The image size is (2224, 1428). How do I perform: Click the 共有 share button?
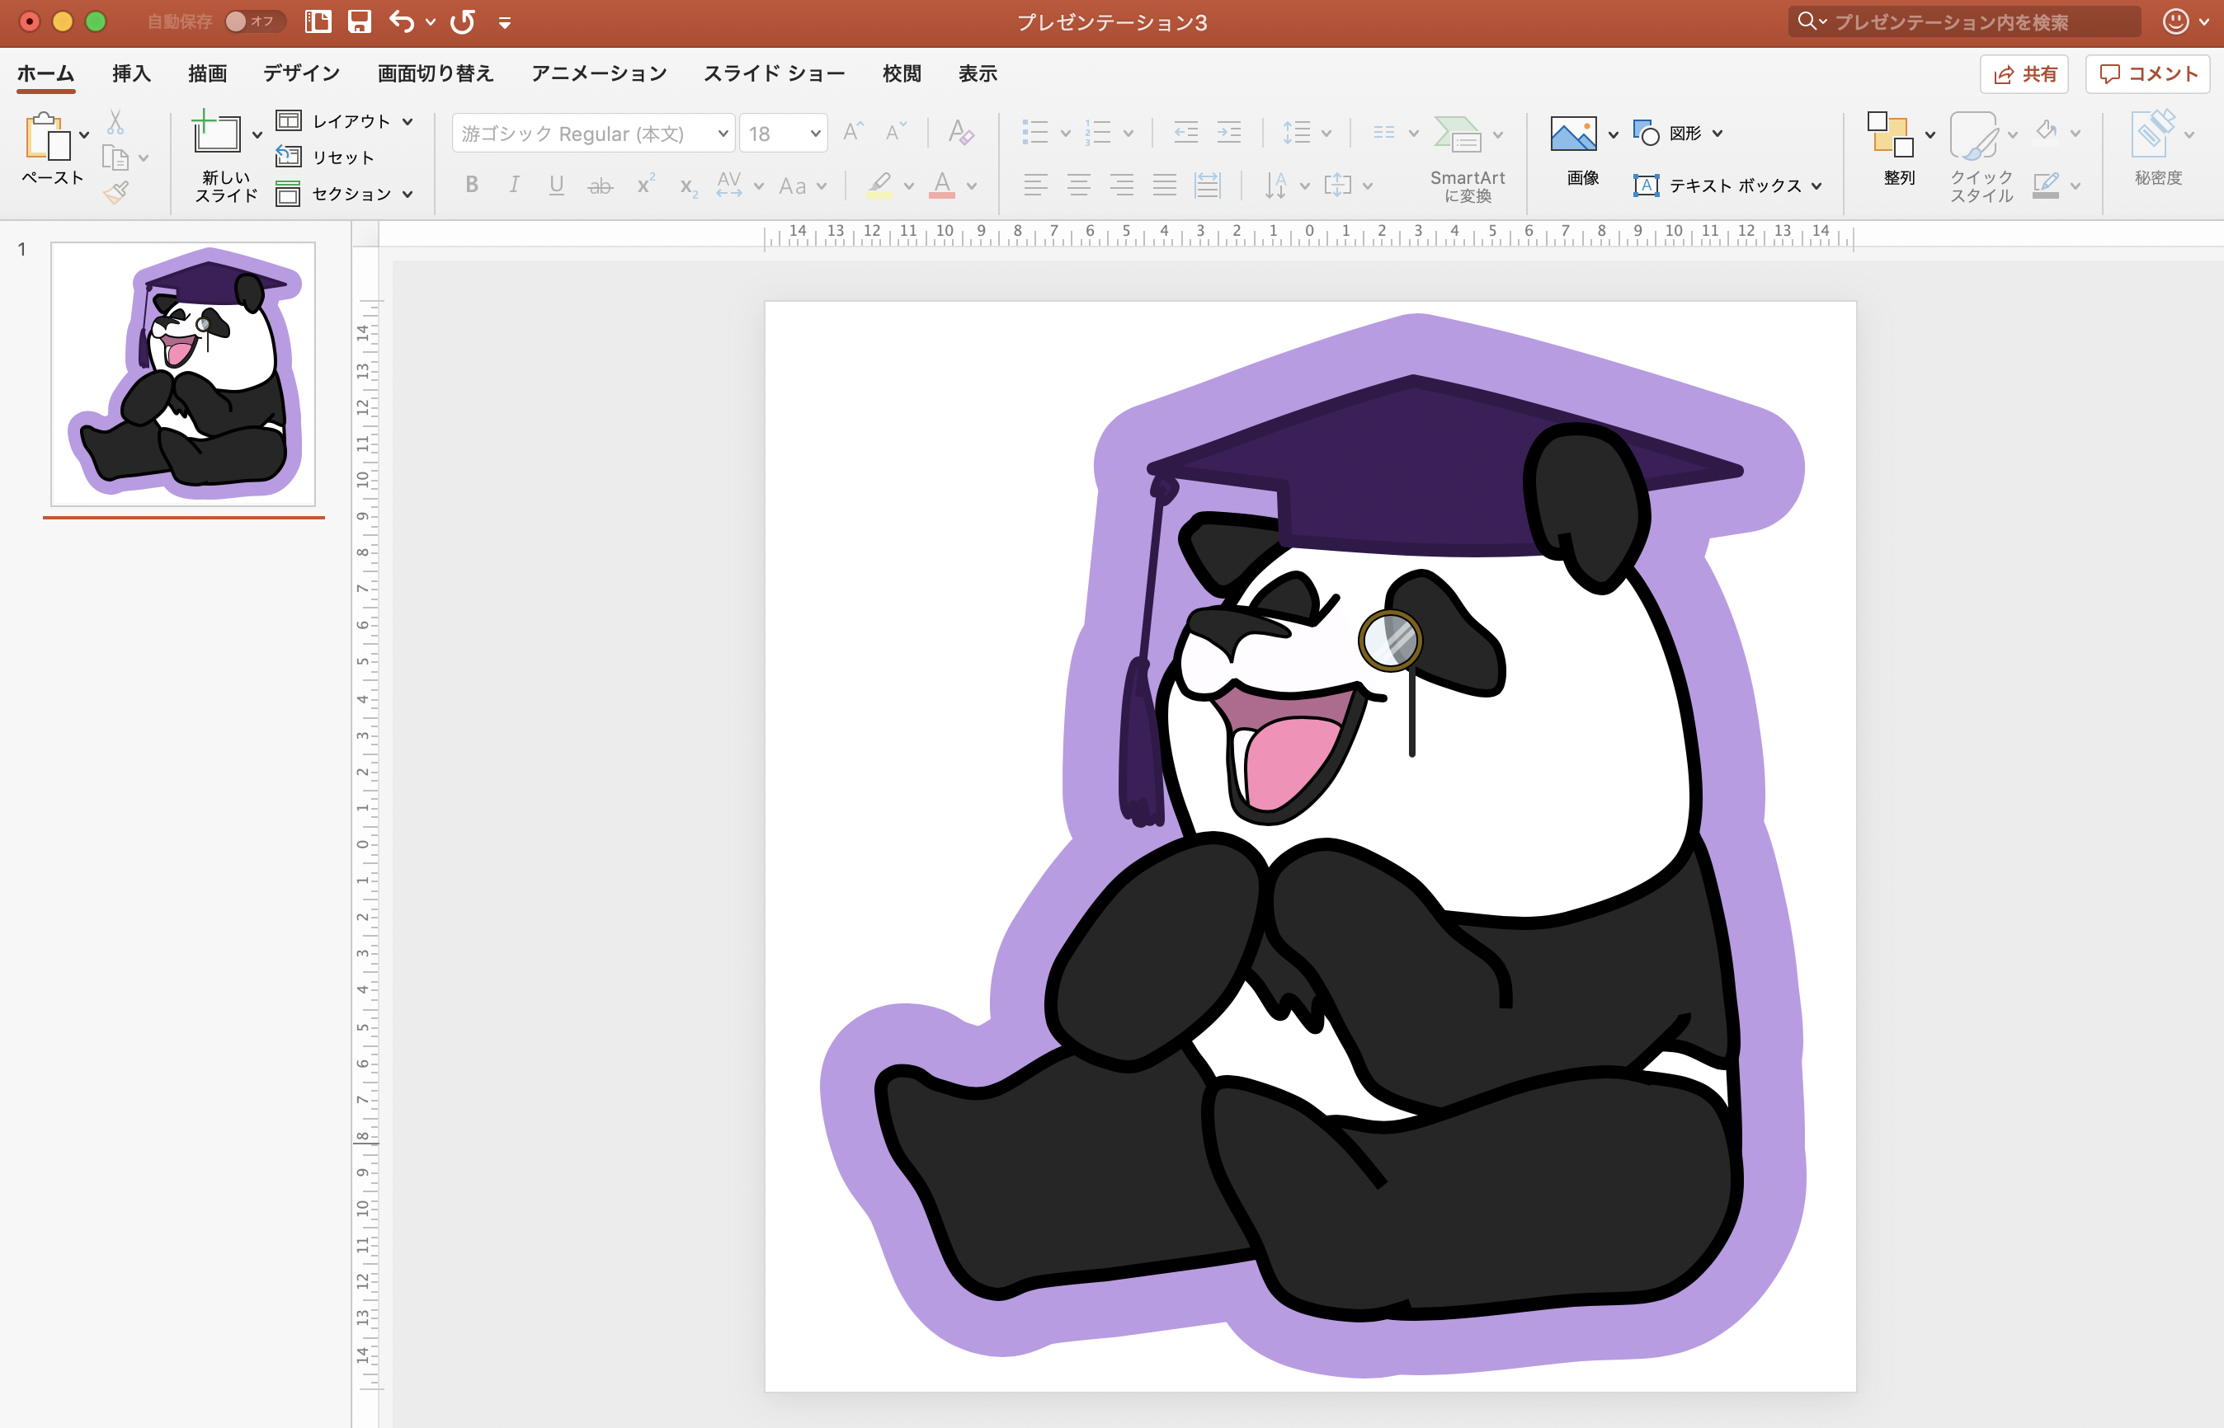pos(2024,74)
